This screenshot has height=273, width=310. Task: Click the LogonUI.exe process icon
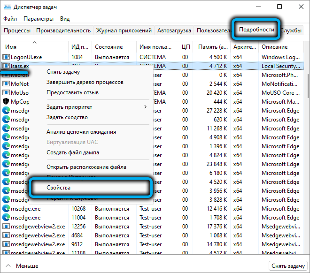coord(6,57)
